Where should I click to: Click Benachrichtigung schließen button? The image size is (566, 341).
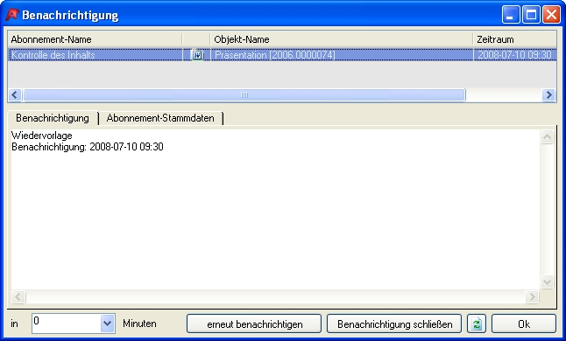click(x=394, y=324)
